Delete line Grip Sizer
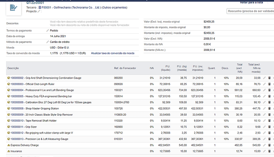This screenshot has height=157, width=274. [269, 127]
